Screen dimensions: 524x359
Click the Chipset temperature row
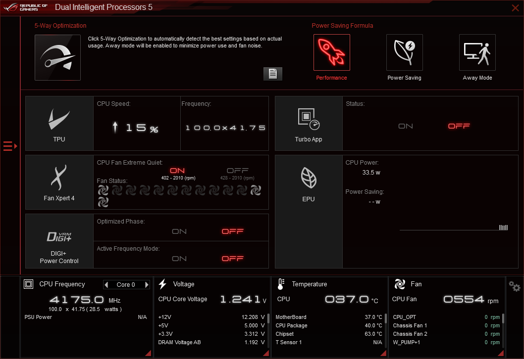pyautogui.click(x=329, y=334)
